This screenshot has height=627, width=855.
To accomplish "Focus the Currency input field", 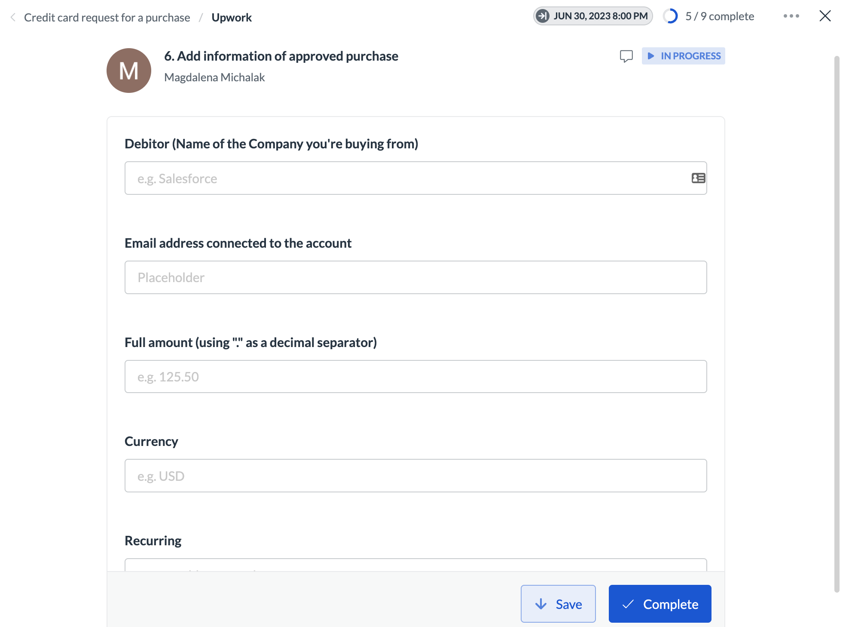I will tap(415, 476).
